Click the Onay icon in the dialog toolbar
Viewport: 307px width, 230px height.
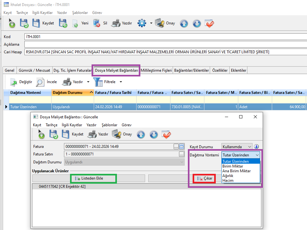click(x=117, y=134)
